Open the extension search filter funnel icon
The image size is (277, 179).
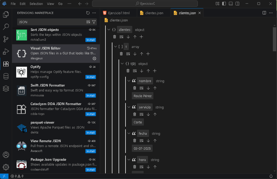[x=94, y=21]
